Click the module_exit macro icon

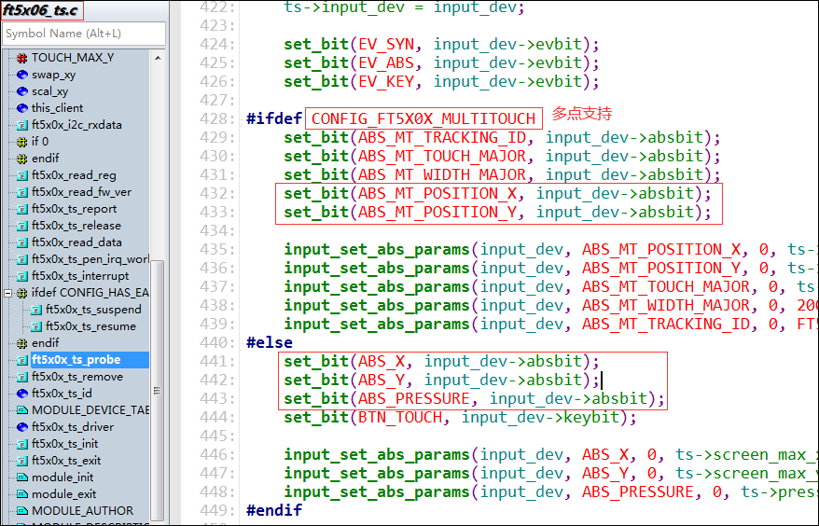[x=22, y=494]
